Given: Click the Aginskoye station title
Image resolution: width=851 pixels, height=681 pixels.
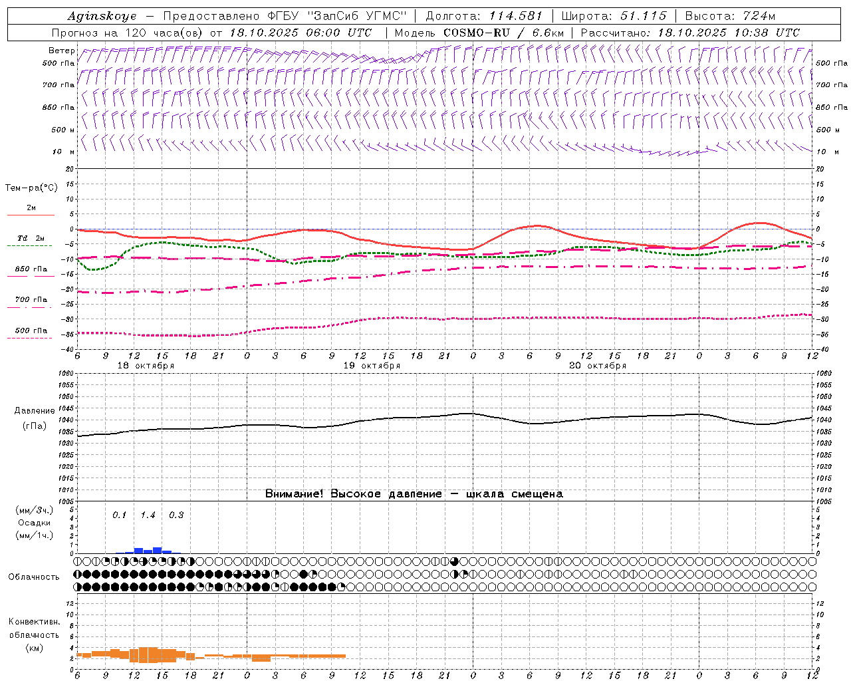Looking at the screenshot, I should click(x=102, y=16).
